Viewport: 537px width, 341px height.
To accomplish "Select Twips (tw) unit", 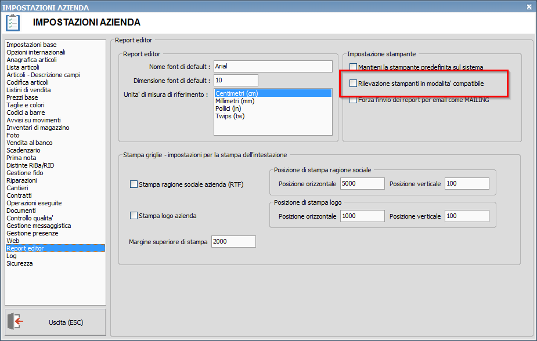I will coord(273,116).
